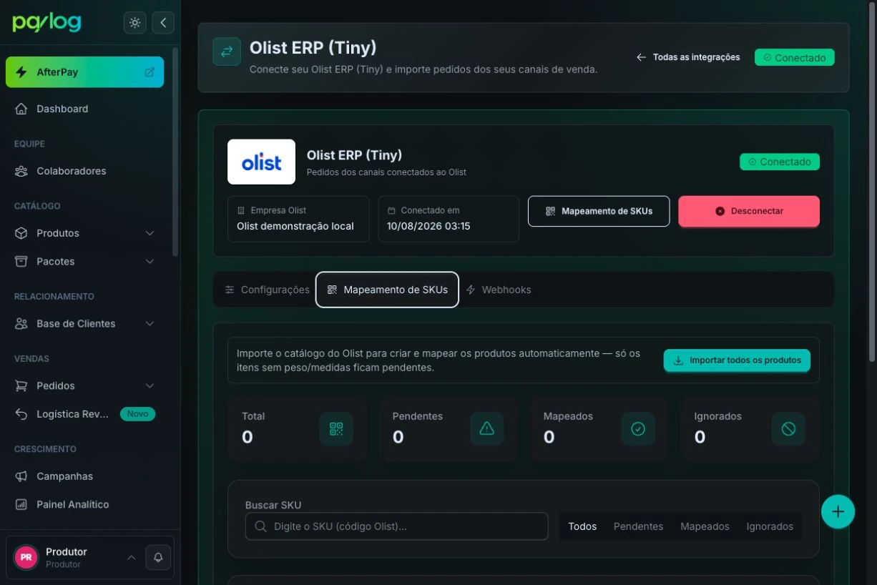This screenshot has height=585, width=877.
Task: Go back to Todas as integrações
Action: pyautogui.click(x=688, y=57)
